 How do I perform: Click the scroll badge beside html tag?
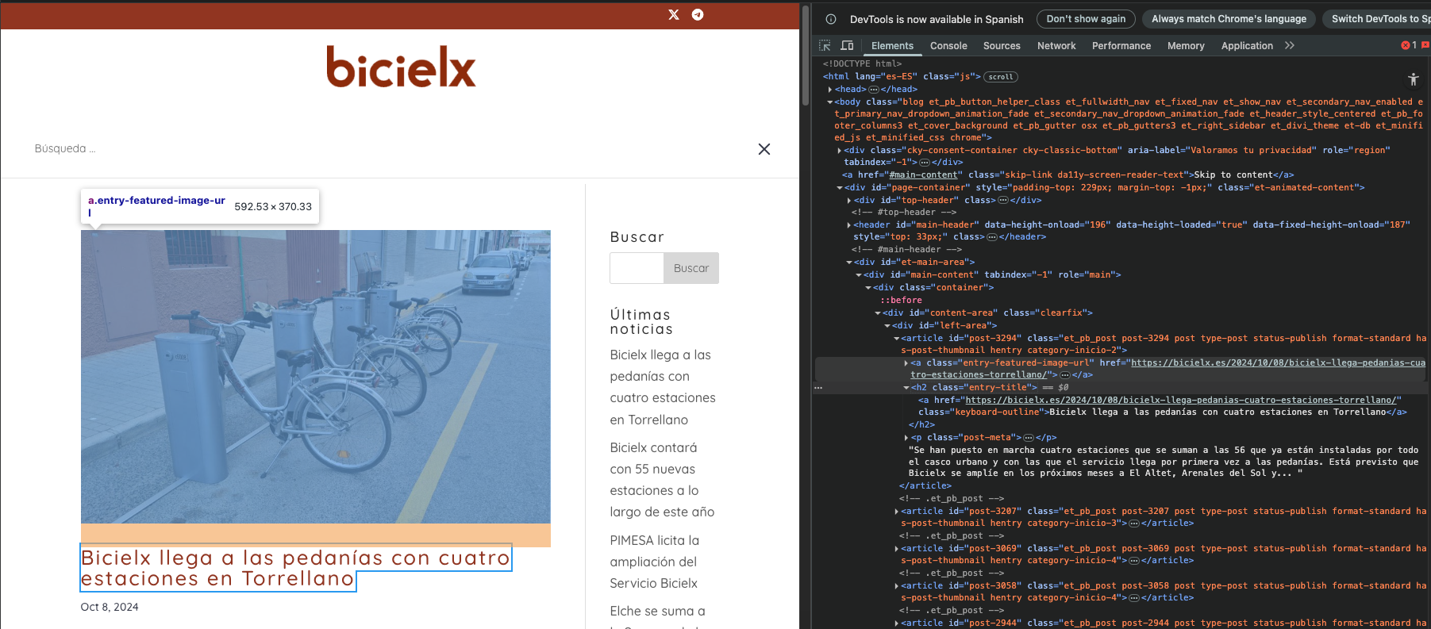click(x=1000, y=77)
